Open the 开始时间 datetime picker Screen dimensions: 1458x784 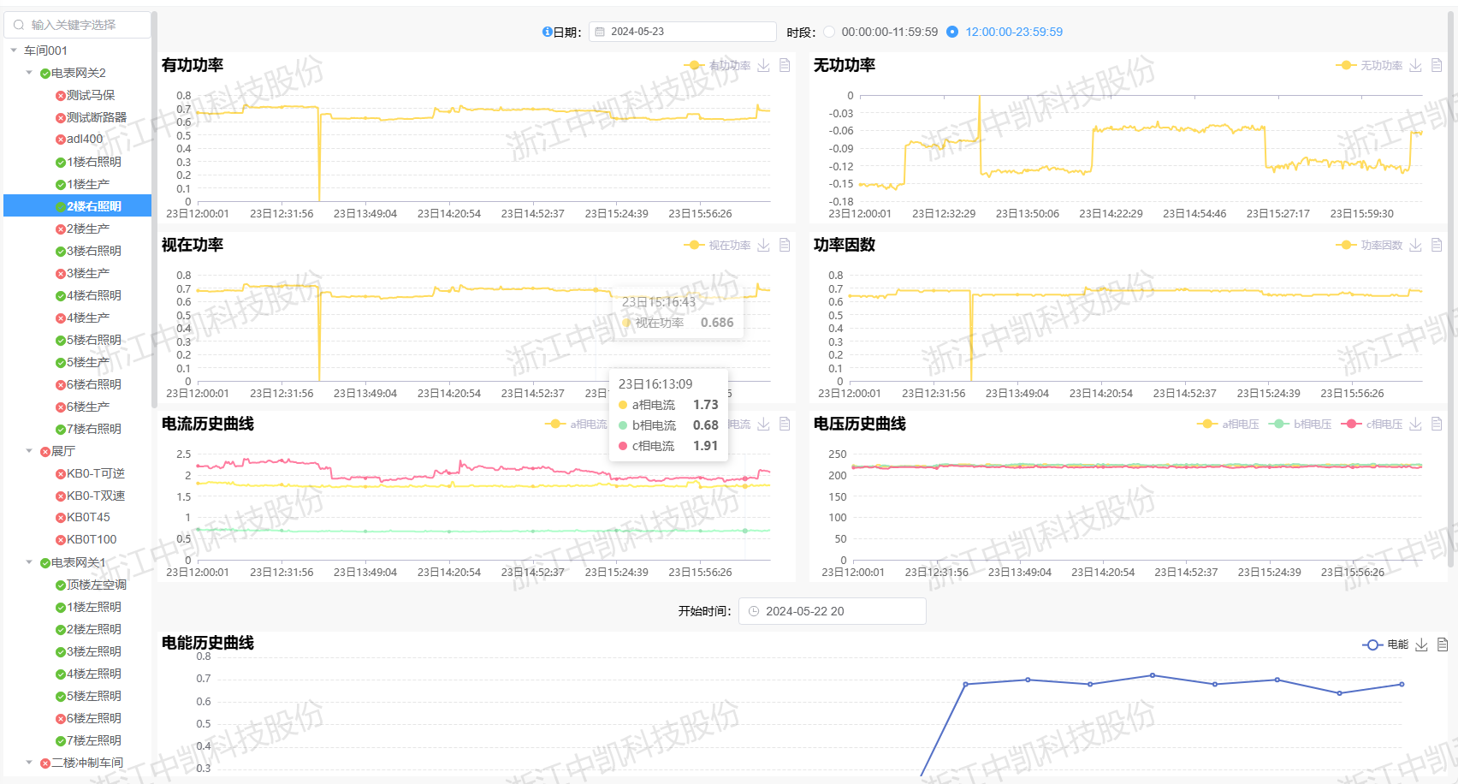point(832,611)
